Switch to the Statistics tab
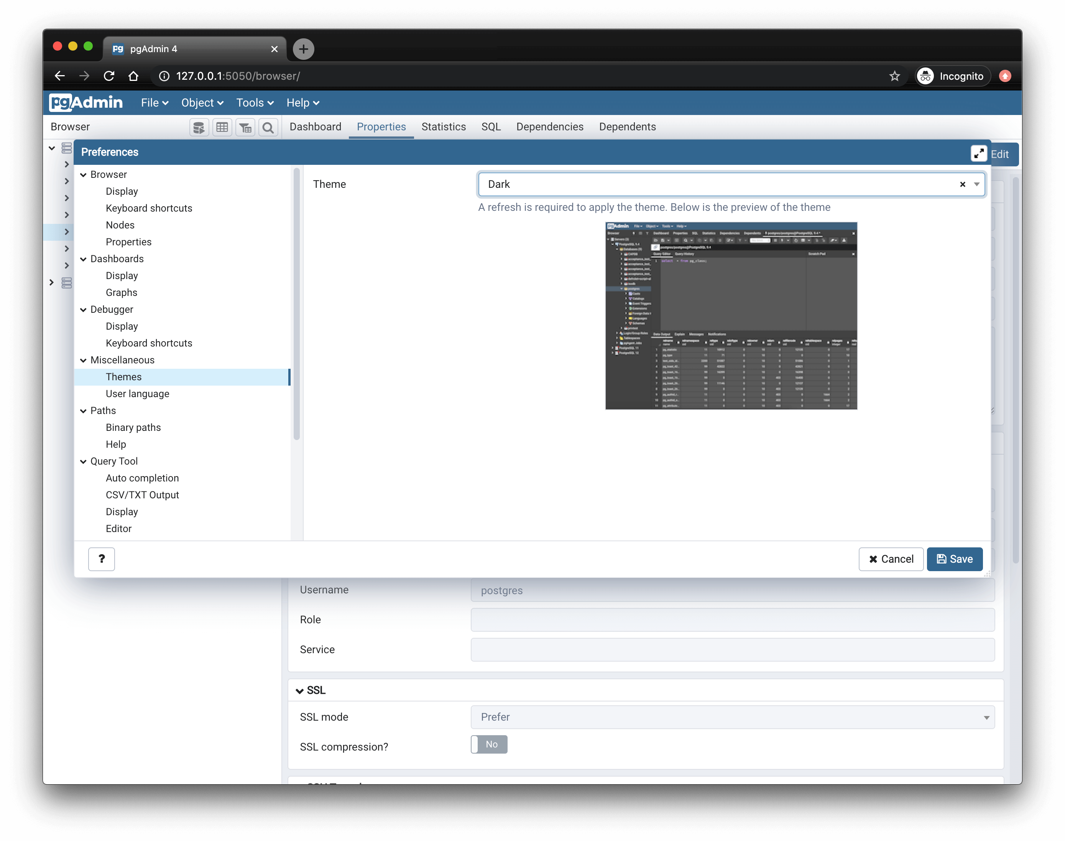1065x841 pixels. click(x=443, y=127)
